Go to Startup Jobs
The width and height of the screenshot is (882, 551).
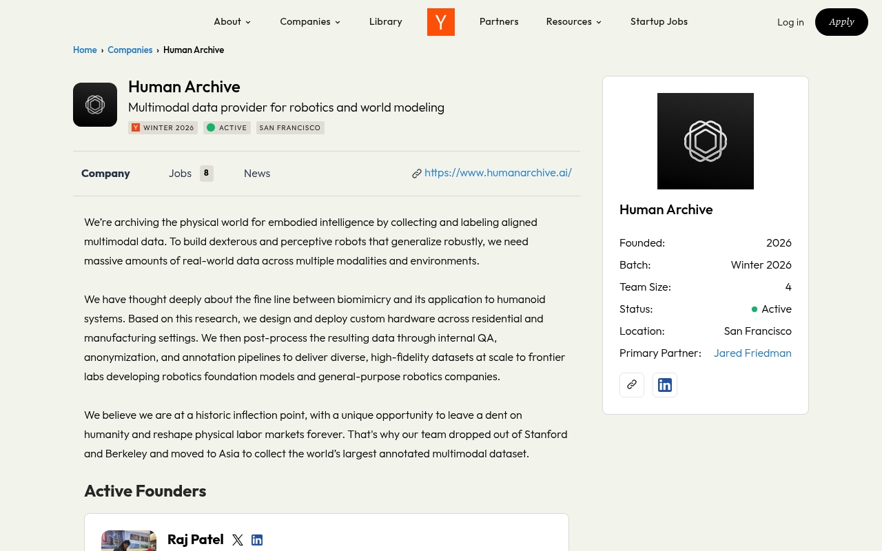pos(659,21)
